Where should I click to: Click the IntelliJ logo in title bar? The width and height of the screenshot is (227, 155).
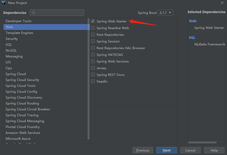click(x=4, y=3)
